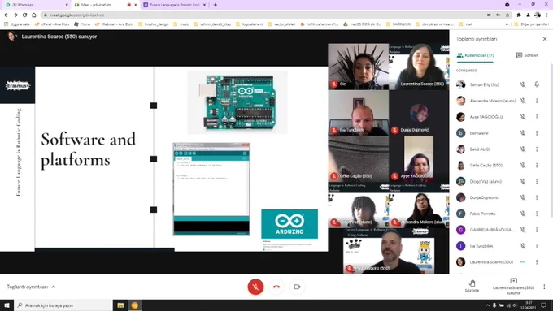Click the Isa Tunçbilek video tile
The image size is (553, 311).
[359, 113]
